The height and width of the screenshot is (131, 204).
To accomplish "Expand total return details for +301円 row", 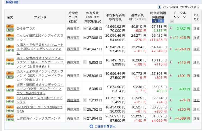I will click(x=171, y=75).
